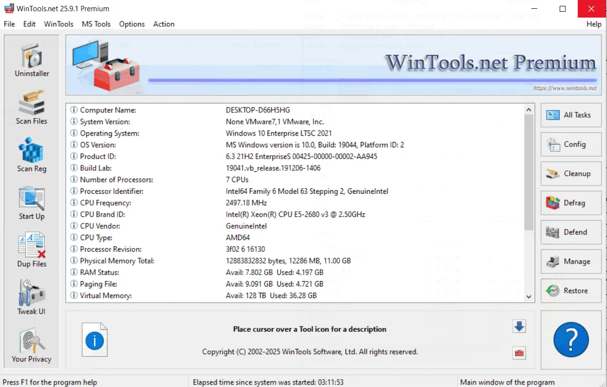
Task: Open the Scan Files tool
Action: pos(32,108)
